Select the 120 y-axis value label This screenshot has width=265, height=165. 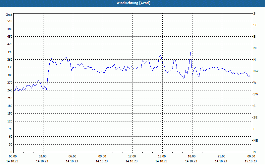point(10,121)
